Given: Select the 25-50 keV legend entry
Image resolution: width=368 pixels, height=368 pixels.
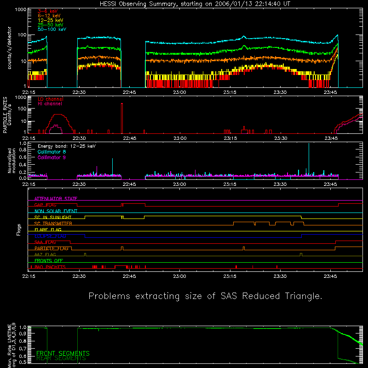Looking at the screenshot, I should coord(51,25).
